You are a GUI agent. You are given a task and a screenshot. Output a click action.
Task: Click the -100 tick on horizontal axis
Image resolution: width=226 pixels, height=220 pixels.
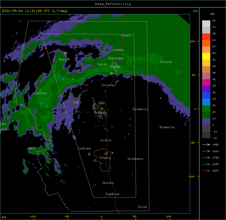coord(33,216)
